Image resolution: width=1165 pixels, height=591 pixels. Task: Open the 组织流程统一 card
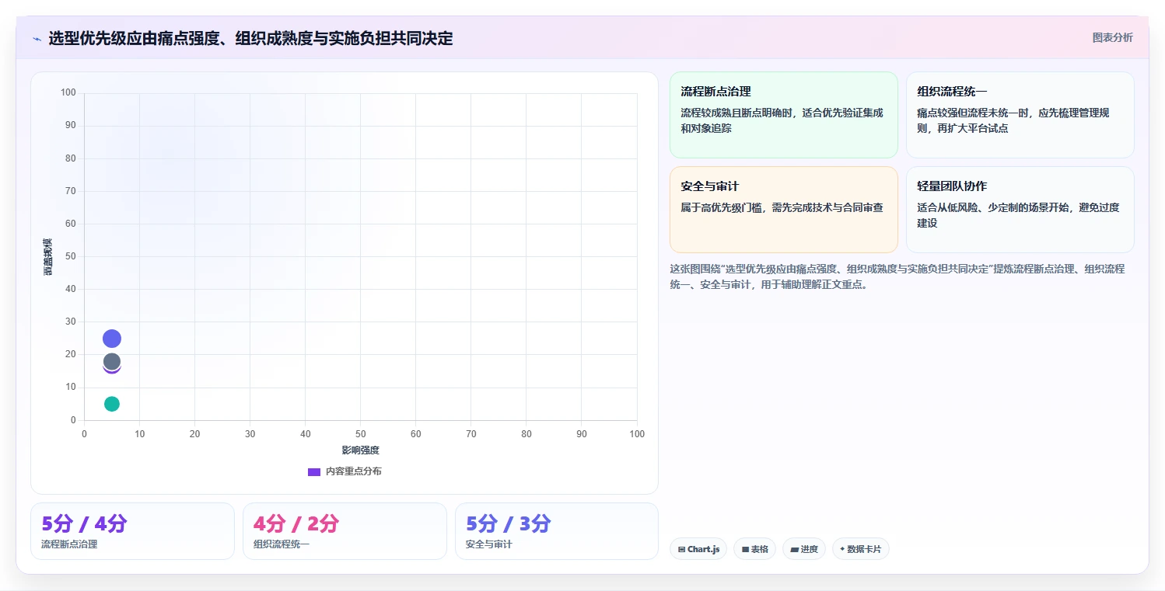tap(1020, 115)
